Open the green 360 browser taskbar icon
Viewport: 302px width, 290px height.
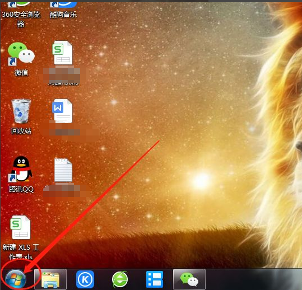(120, 279)
